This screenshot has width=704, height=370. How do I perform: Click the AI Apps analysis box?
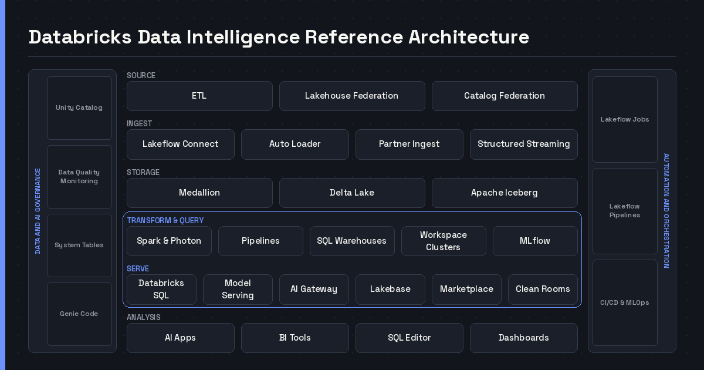(x=181, y=338)
